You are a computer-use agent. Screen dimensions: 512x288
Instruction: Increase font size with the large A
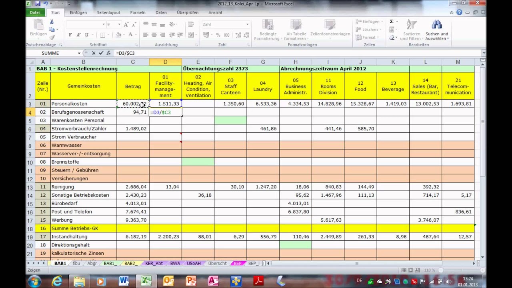click(126, 24)
